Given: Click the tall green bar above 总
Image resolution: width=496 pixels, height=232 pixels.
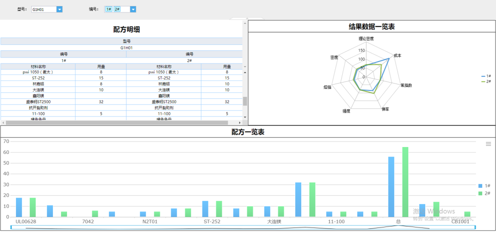Looking at the screenshot, I should (405, 182).
